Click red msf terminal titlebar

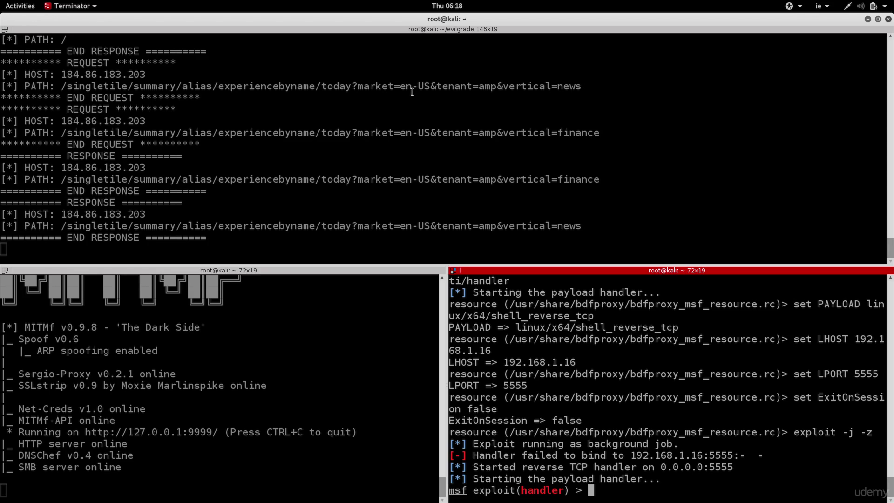click(x=676, y=270)
